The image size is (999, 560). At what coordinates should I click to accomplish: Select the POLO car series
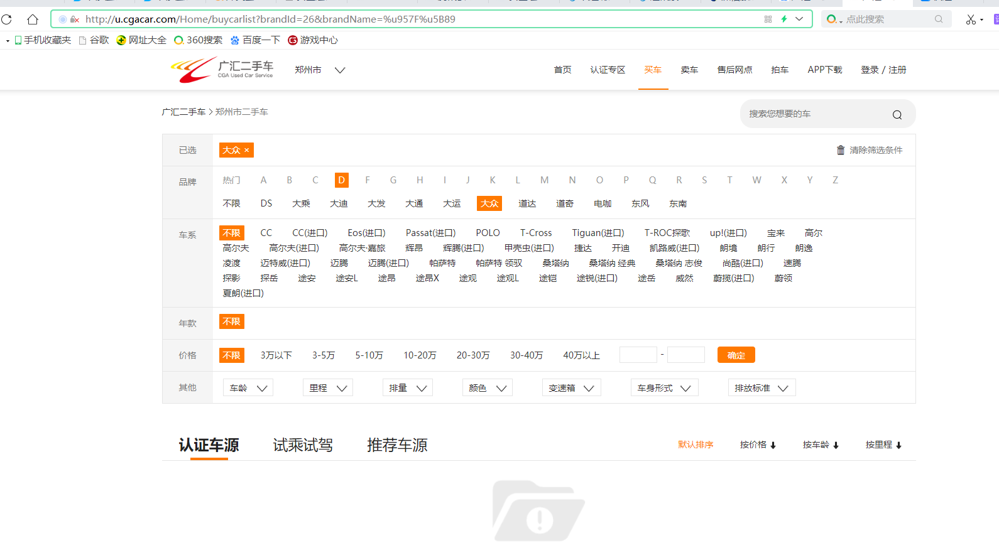click(488, 233)
